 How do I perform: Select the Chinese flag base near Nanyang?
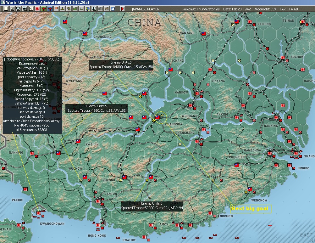click(204, 34)
